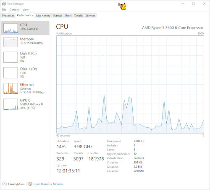210x190 pixels.
Task: Open the Options menu
Action: [x=14, y=10]
